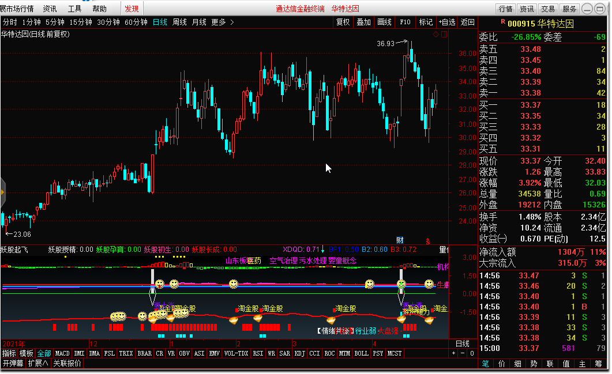Select the 筹 tab in the tick panel
This screenshot has width=612, height=374.
tap(598, 364)
